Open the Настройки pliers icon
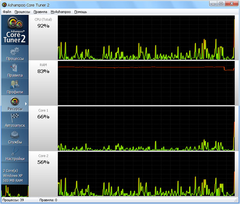Screen dimensions: 240x204 click(15, 151)
